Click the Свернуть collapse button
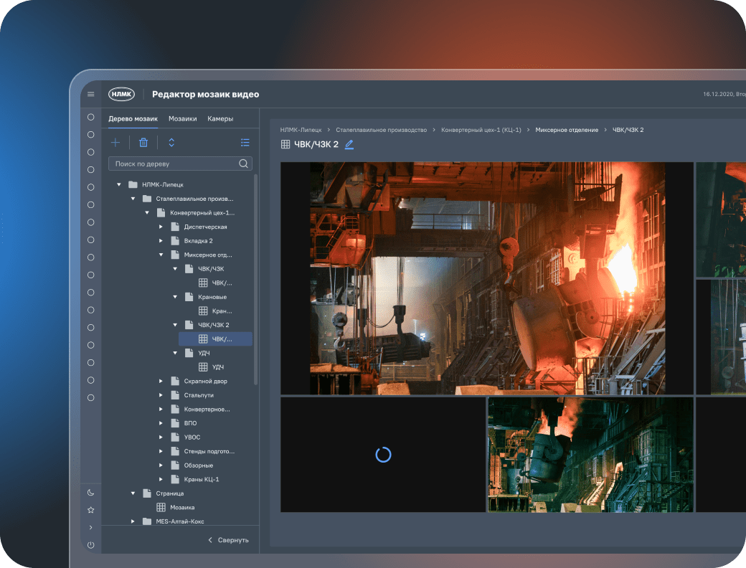The width and height of the screenshot is (746, 568). (x=228, y=540)
